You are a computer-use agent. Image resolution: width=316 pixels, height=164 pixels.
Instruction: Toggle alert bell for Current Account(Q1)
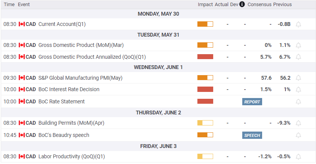click(298, 24)
